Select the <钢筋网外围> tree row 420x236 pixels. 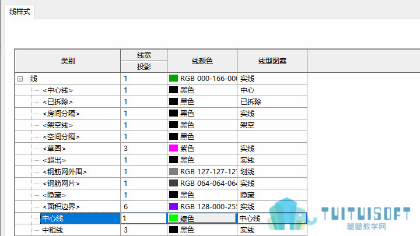click(x=65, y=172)
